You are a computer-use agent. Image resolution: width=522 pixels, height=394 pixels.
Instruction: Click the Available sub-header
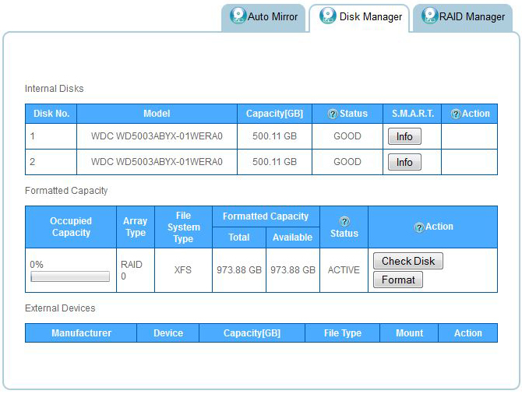[293, 237]
